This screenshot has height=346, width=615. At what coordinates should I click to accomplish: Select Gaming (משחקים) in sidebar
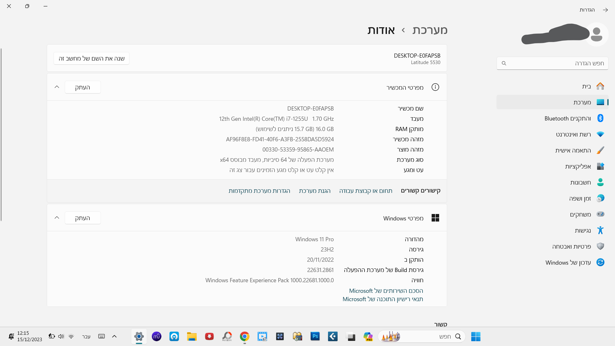[580, 215]
